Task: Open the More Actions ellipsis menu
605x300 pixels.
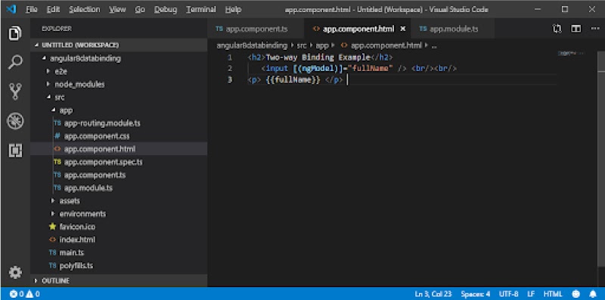Action: click(x=595, y=29)
